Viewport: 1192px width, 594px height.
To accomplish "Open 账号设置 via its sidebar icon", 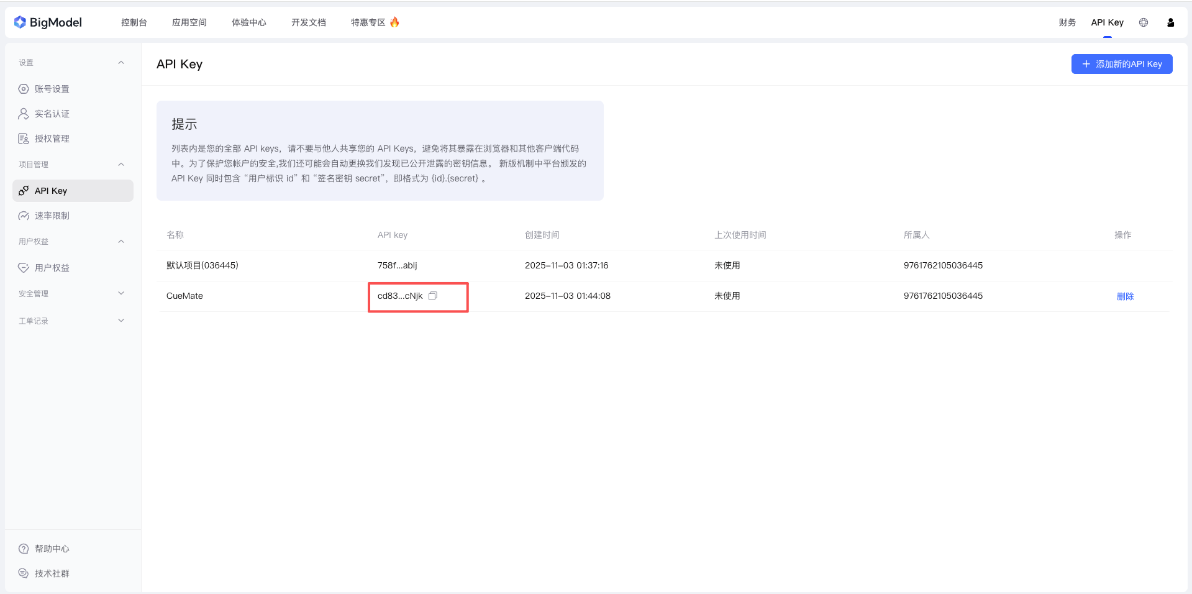I will pyautogui.click(x=24, y=89).
